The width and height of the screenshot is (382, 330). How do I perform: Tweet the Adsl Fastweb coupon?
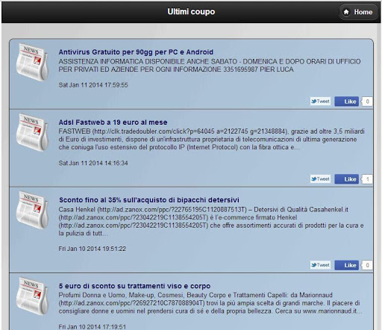click(320, 179)
